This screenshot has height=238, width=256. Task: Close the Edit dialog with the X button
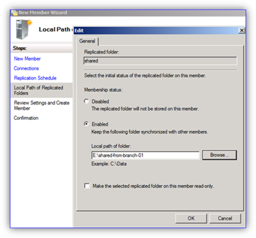coord(242,30)
